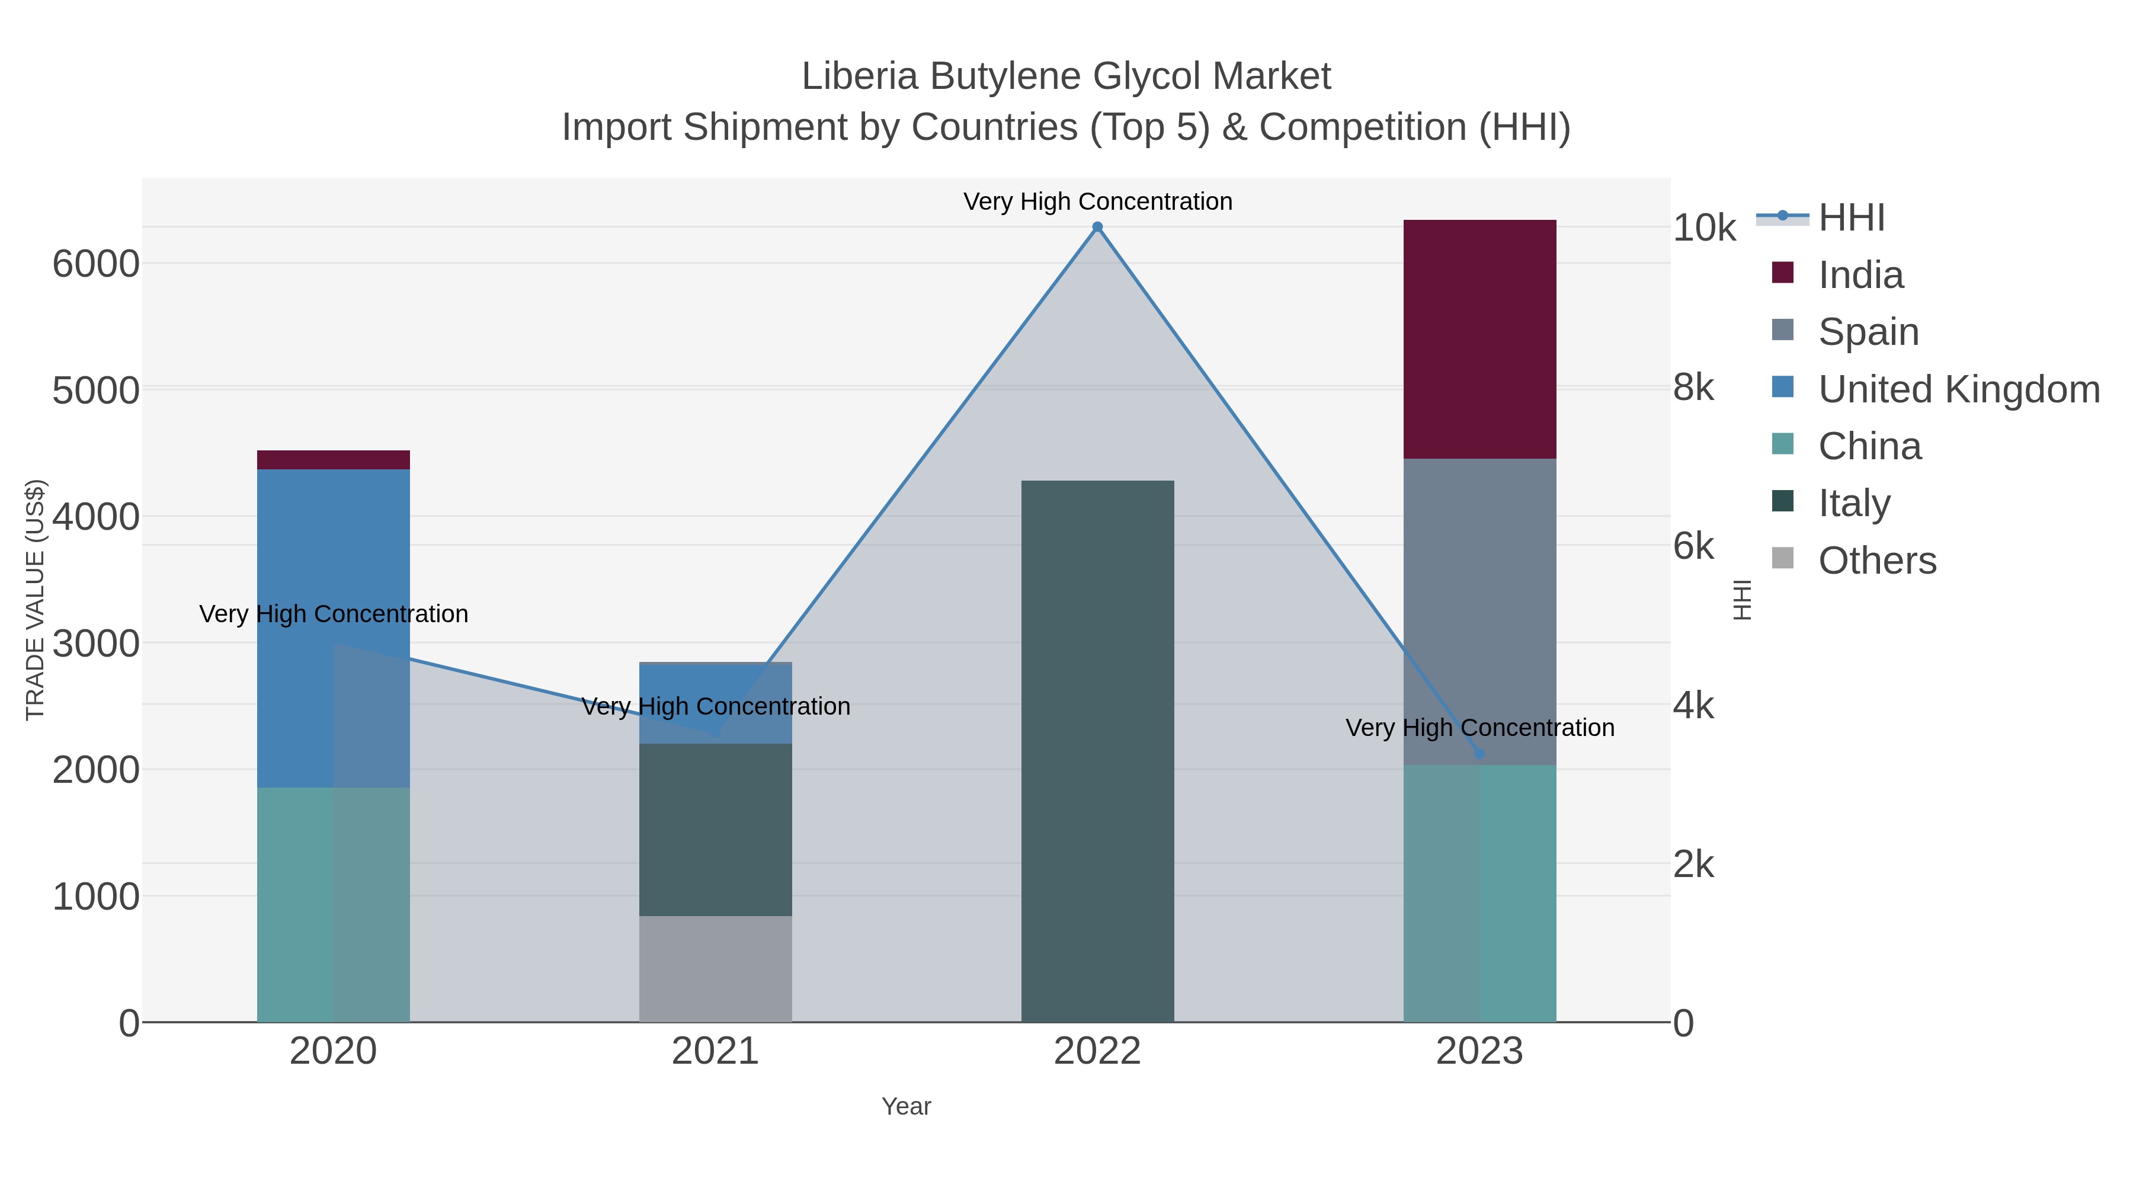Click the India segment of the 2023 bar
Viewport: 2133px width, 1200px height.
(x=1479, y=340)
